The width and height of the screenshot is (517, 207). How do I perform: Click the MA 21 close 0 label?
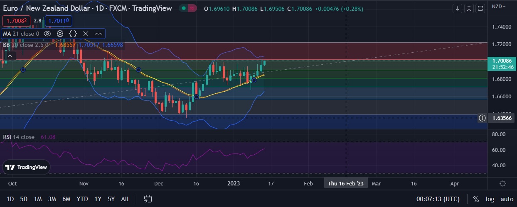[21, 34]
